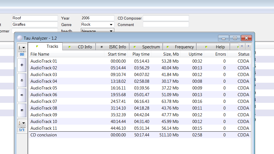Image resolution: width=274 pixels, height=154 pixels.
Task: Sort by Status column header
Action: pyautogui.click(x=239, y=54)
